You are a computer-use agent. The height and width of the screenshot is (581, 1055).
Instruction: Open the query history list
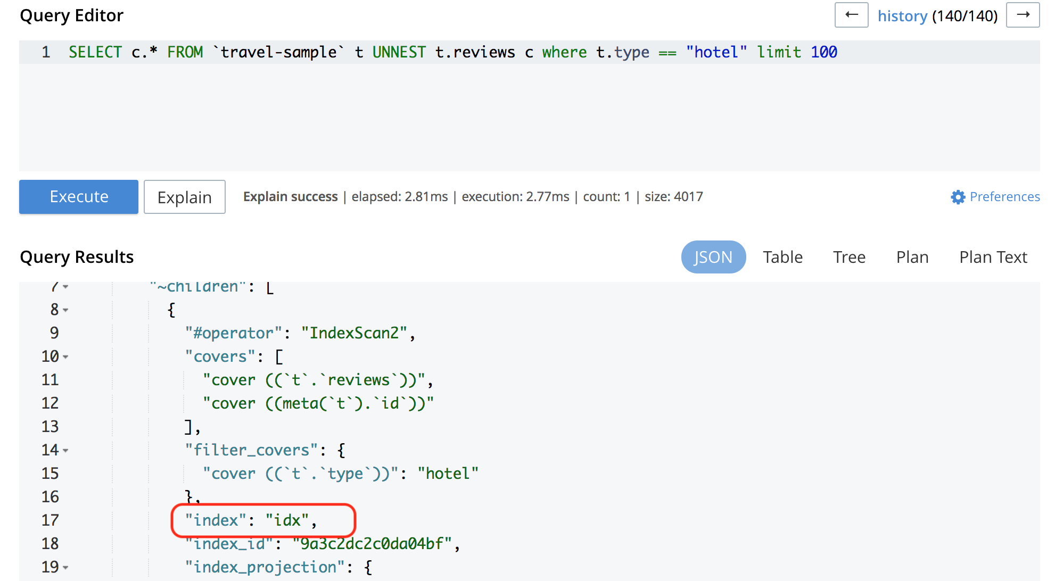pos(903,15)
